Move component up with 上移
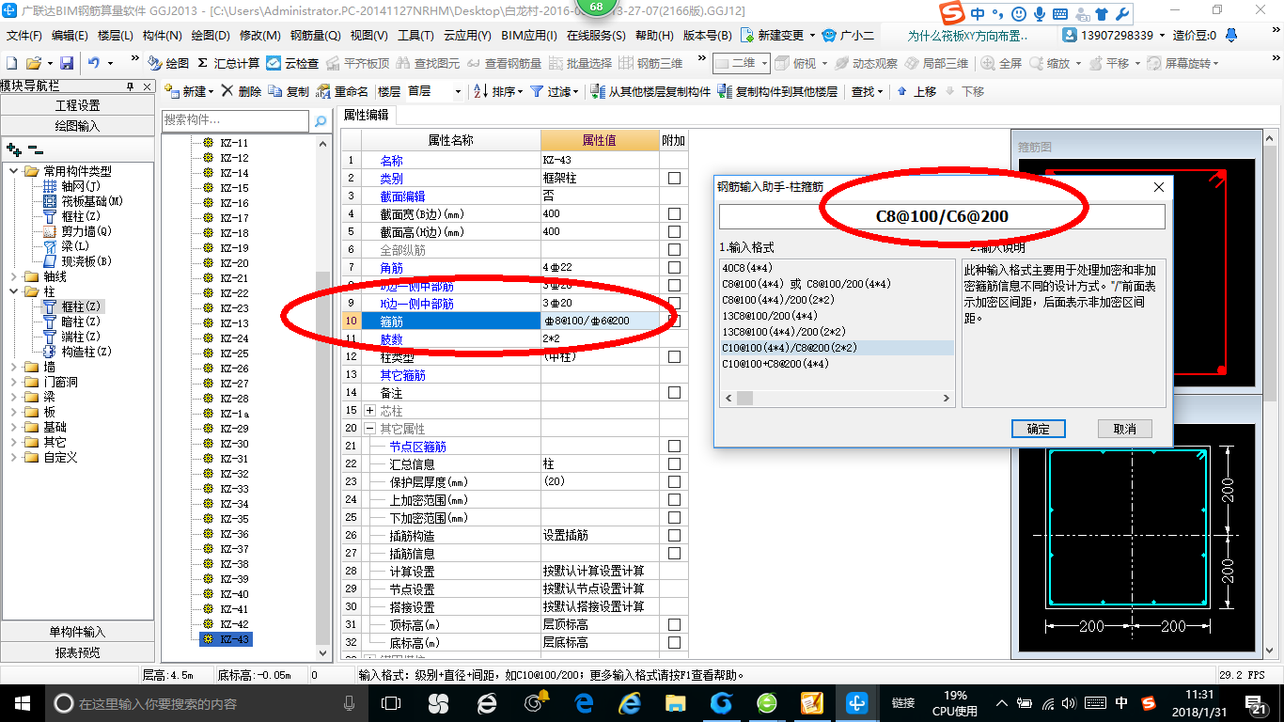This screenshot has width=1284, height=722. (x=916, y=91)
